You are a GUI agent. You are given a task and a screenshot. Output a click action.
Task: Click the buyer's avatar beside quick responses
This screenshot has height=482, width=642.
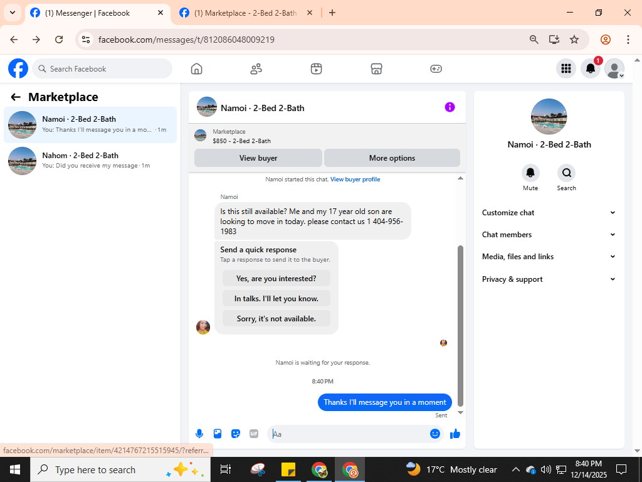(x=203, y=327)
